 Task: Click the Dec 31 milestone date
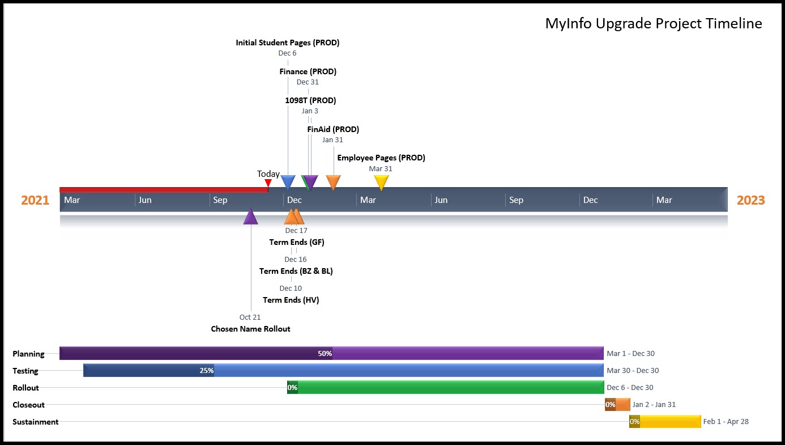click(x=308, y=82)
